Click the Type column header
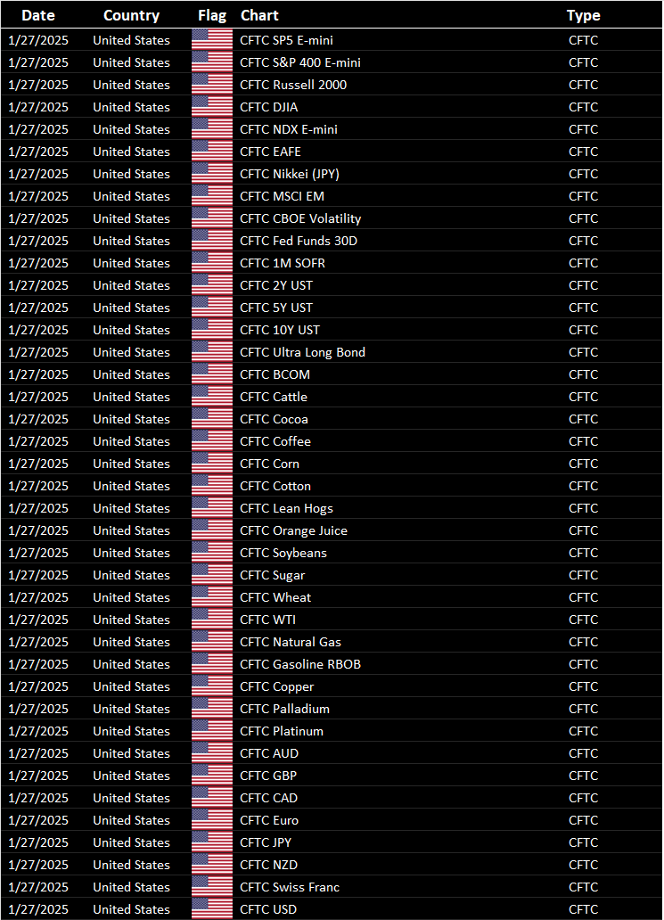 click(x=583, y=15)
